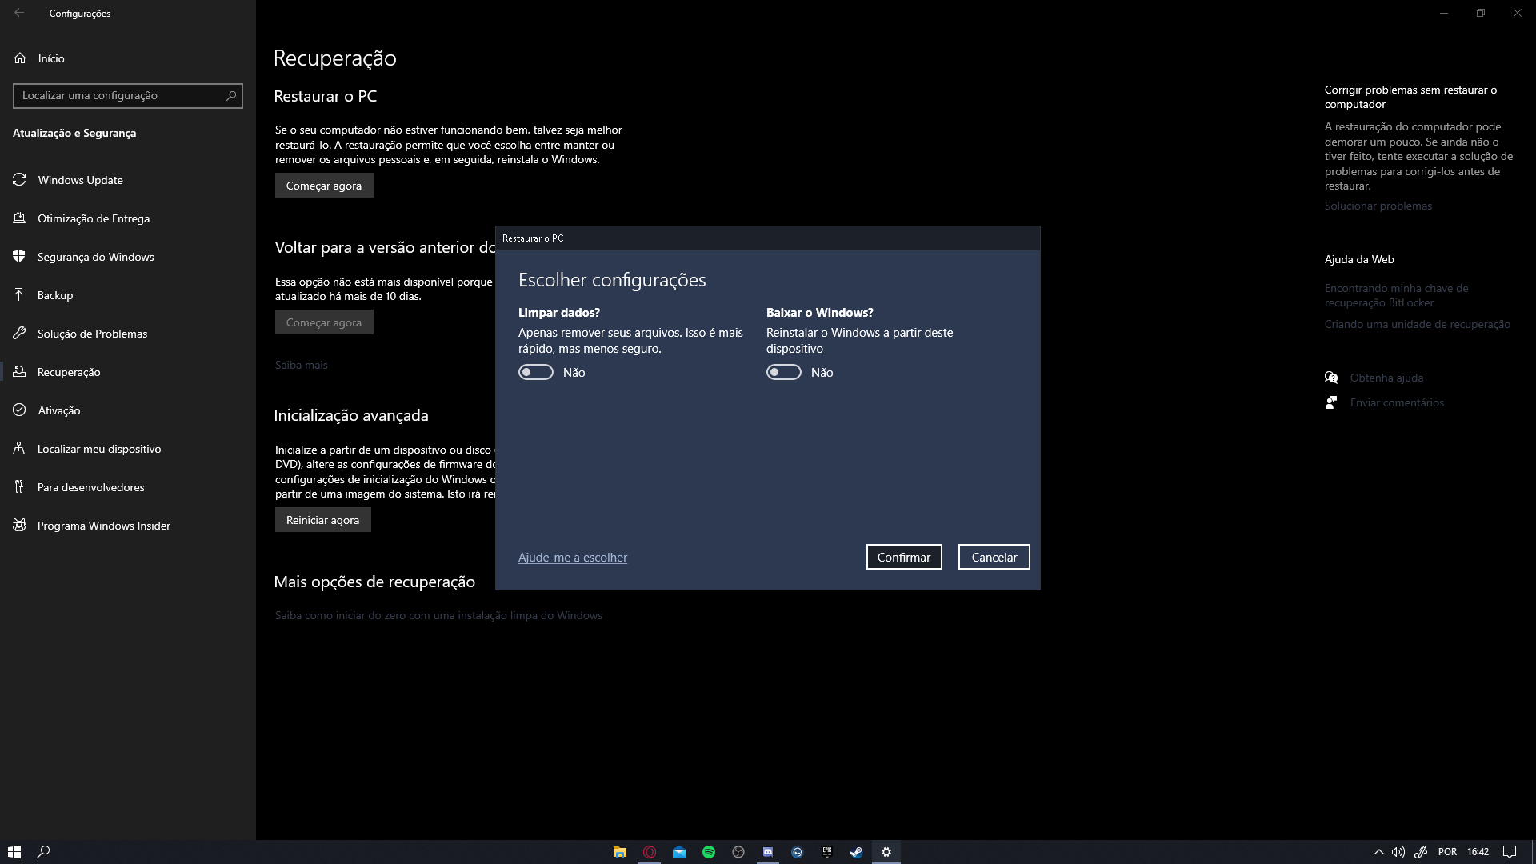Screen dimensions: 1536x864
Task: Toggle the Limpar dados switch
Action: point(536,373)
